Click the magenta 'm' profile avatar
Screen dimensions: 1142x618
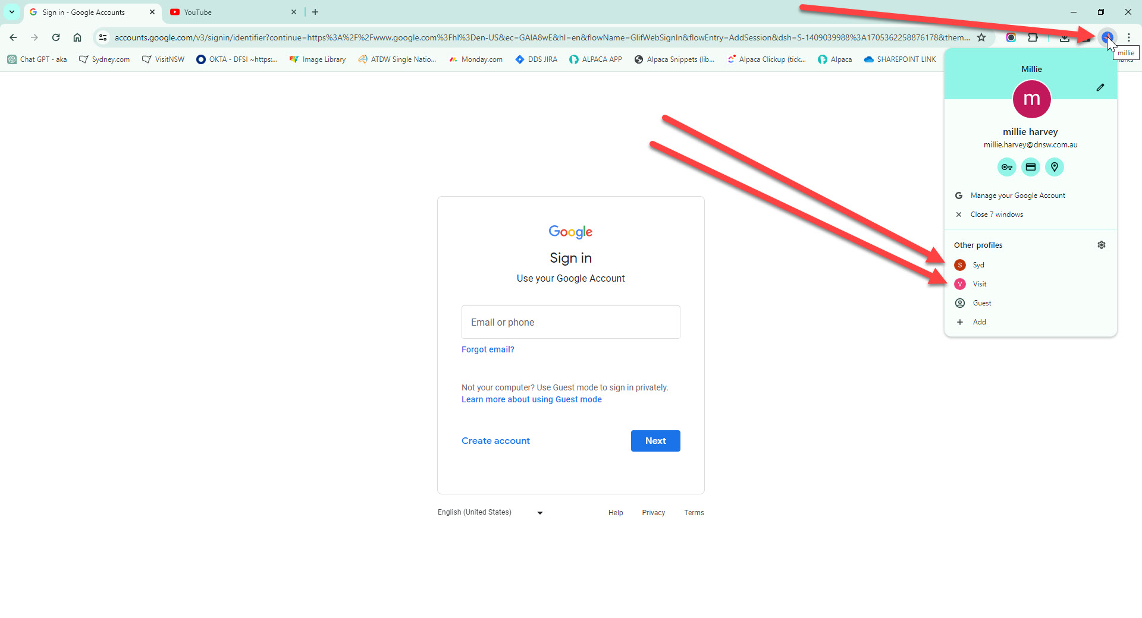click(x=1031, y=99)
